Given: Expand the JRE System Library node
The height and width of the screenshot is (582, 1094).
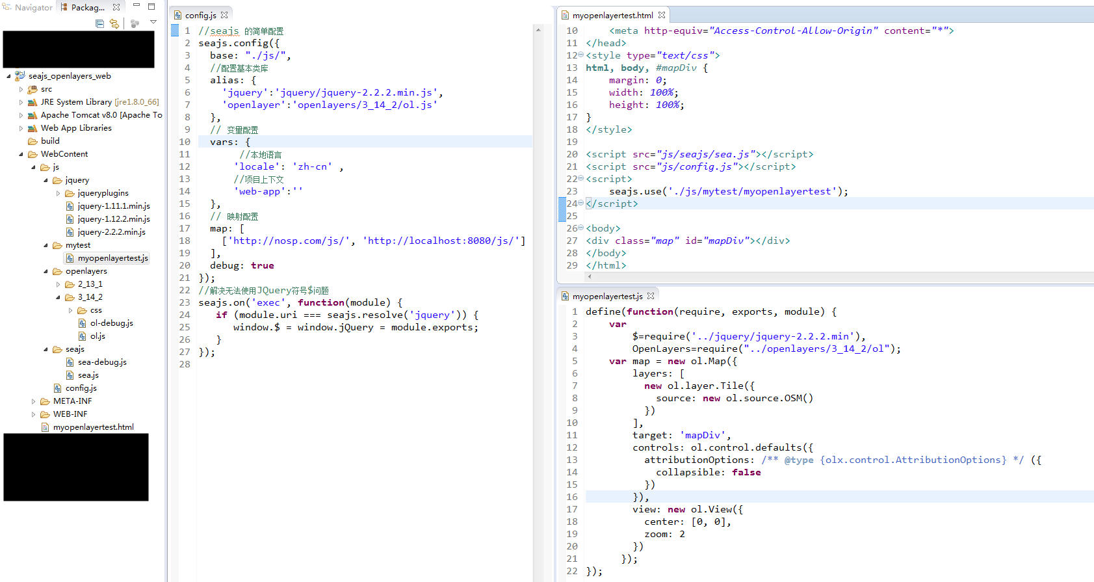Looking at the screenshot, I should coord(21,102).
